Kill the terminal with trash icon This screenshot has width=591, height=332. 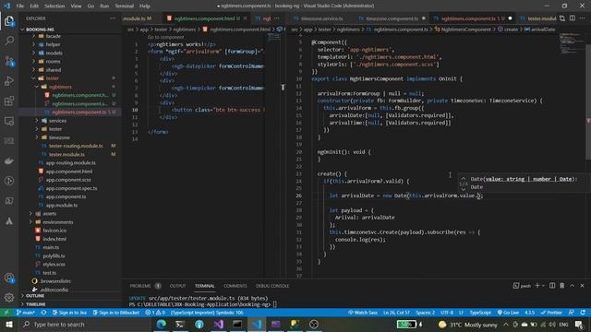click(x=562, y=286)
